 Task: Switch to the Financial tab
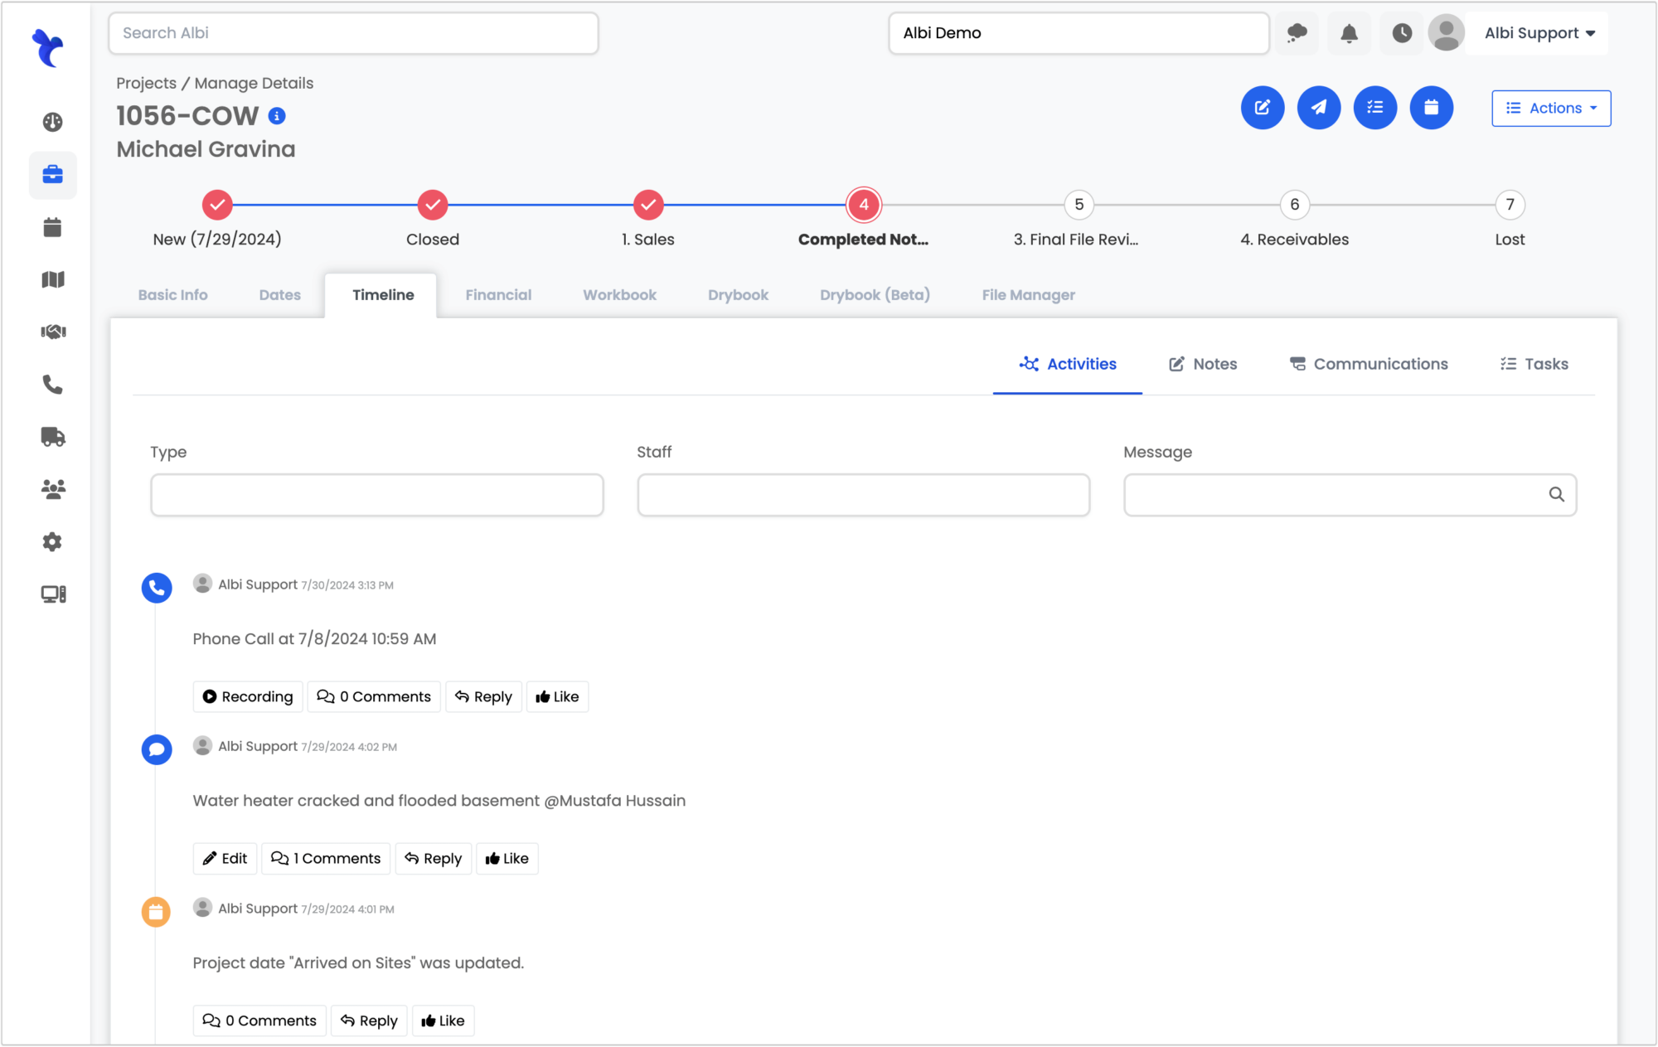(x=498, y=294)
